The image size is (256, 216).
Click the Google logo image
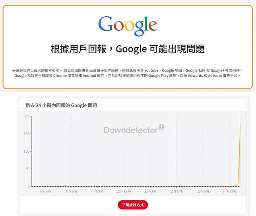point(128,26)
